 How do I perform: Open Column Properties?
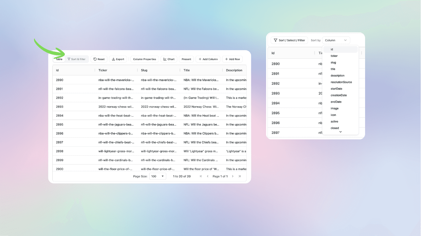[144, 59]
